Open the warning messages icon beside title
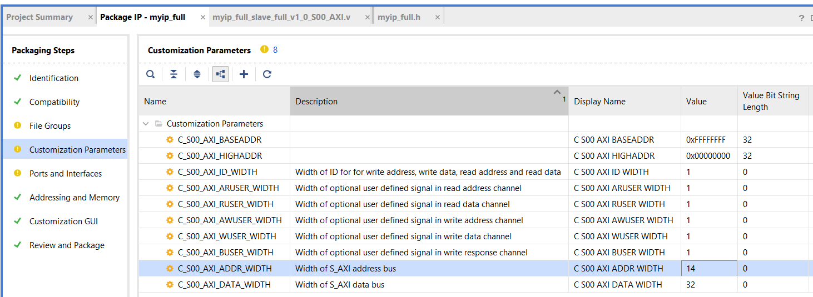The width and height of the screenshot is (813, 297). coord(264,50)
